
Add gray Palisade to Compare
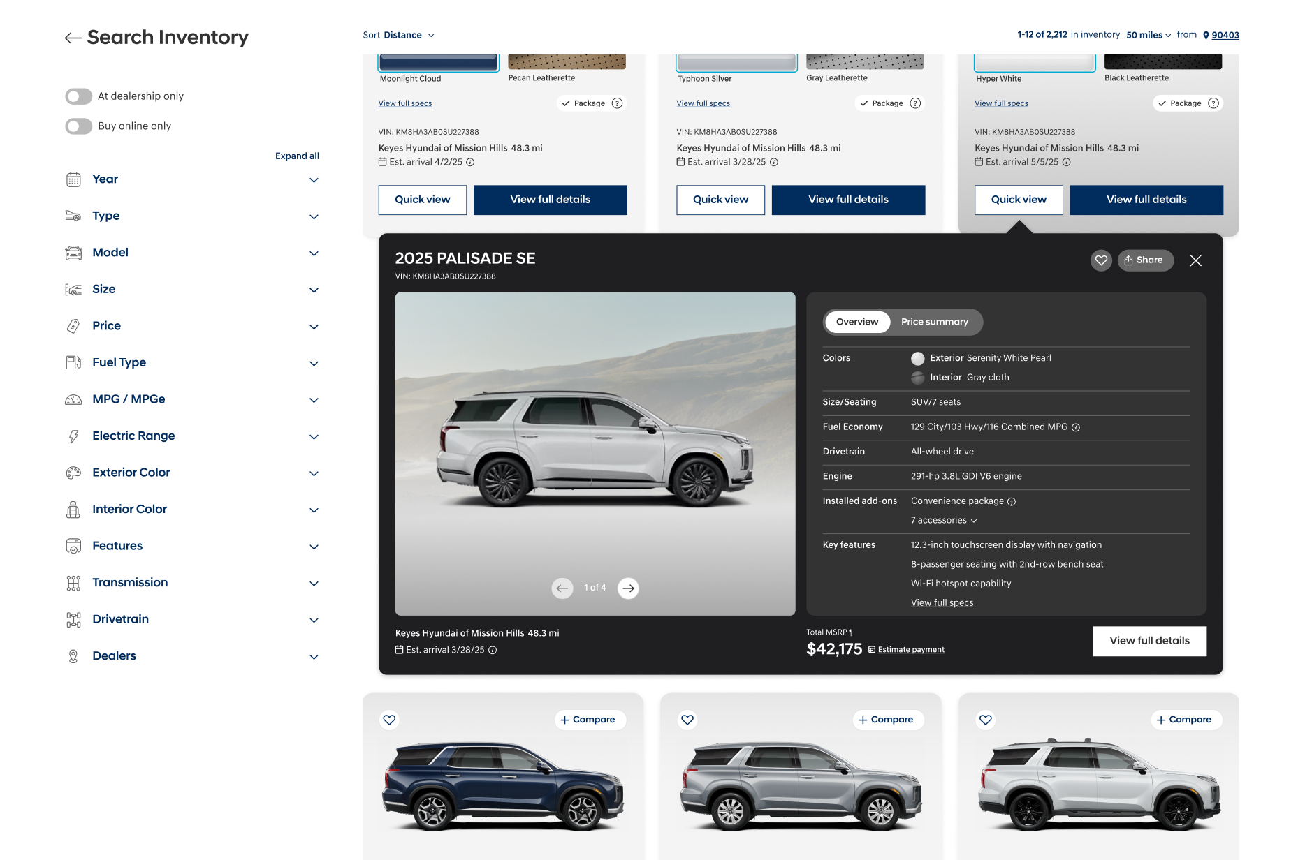889,720
